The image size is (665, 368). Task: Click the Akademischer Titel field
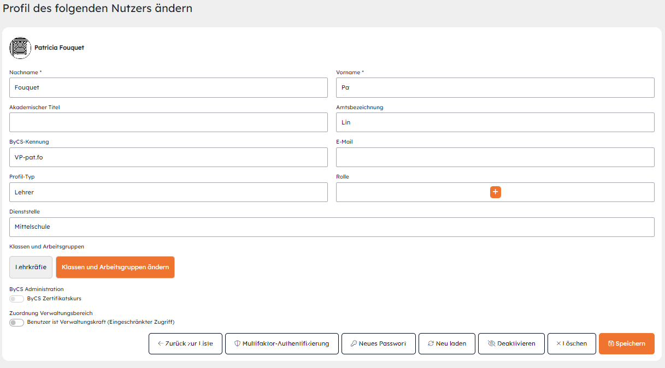tap(168, 122)
